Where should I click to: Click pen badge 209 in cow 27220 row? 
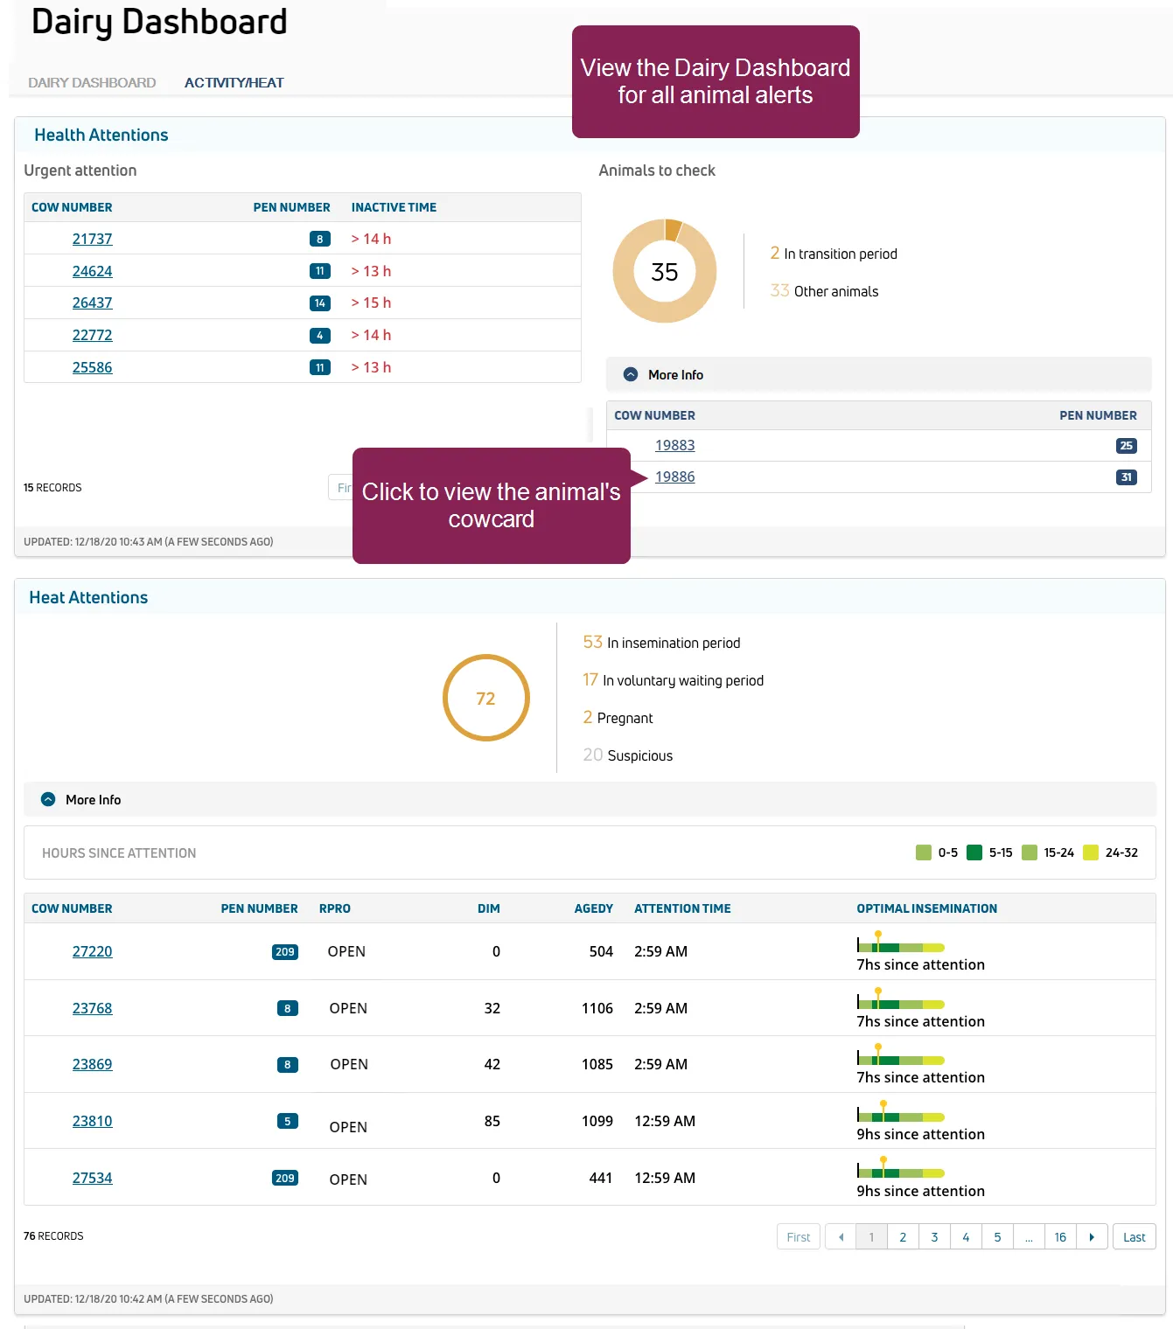pos(285,951)
